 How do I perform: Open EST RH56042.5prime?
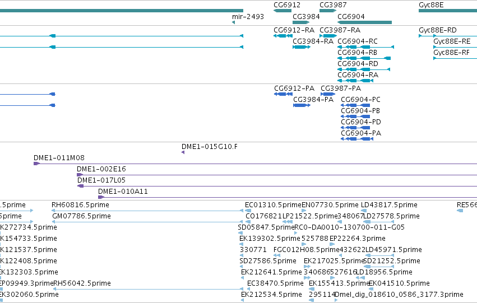pos(148,288)
